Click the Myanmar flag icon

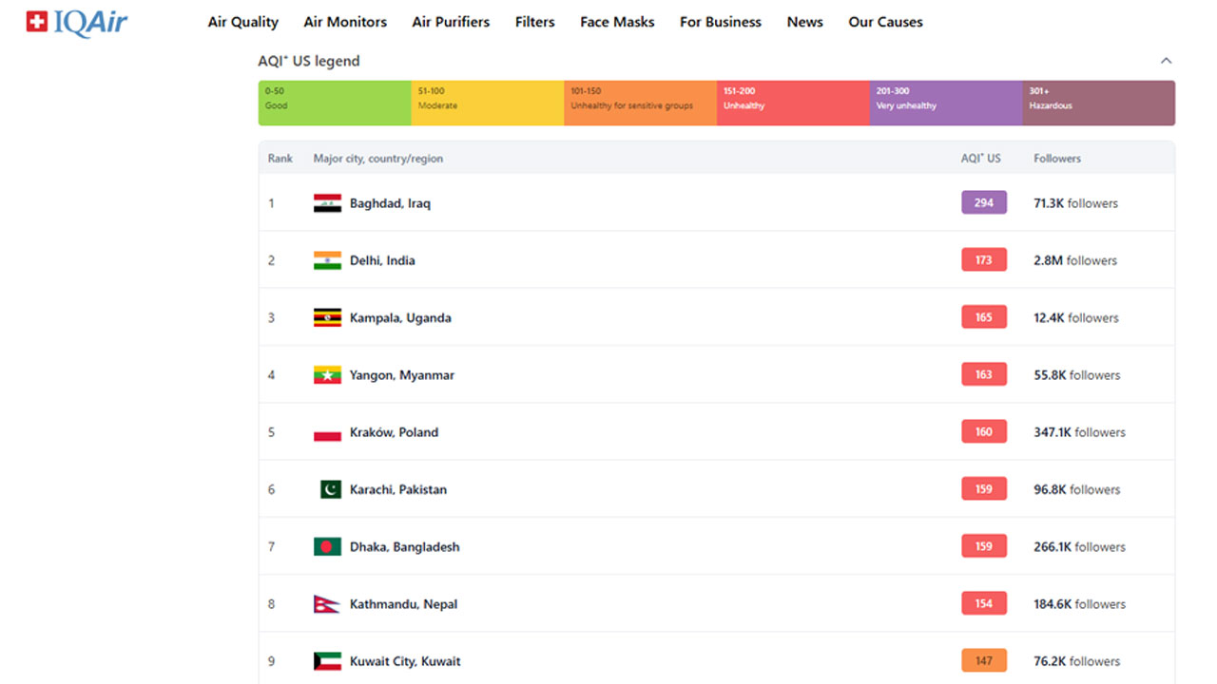[x=327, y=375]
